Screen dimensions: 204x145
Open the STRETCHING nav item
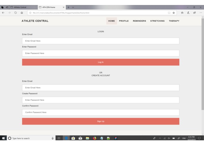point(157,21)
